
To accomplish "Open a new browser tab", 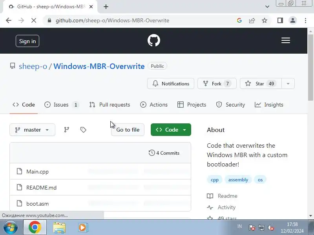I will coord(106,7).
